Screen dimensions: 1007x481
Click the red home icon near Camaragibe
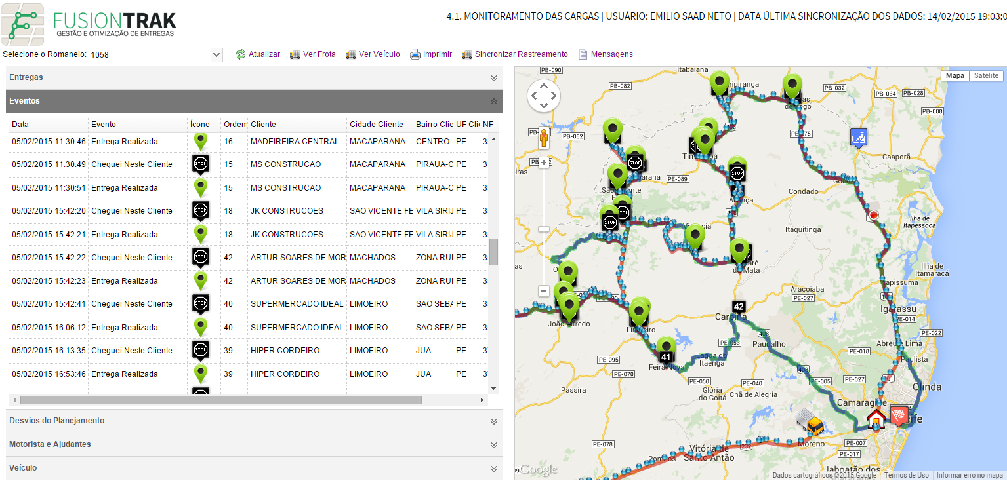tap(876, 418)
